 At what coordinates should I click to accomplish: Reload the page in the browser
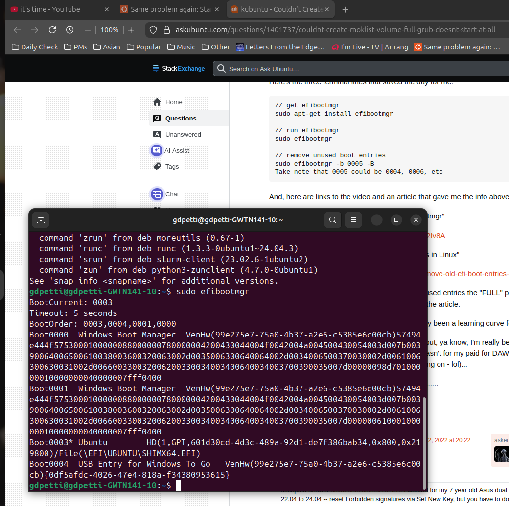(52, 30)
